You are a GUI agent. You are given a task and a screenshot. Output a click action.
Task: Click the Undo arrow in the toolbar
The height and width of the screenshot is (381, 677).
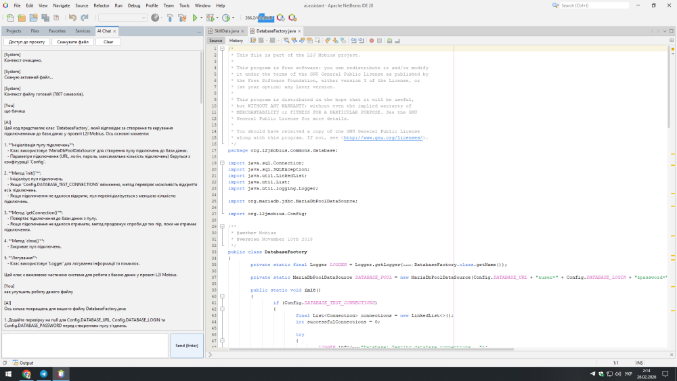[72, 18]
